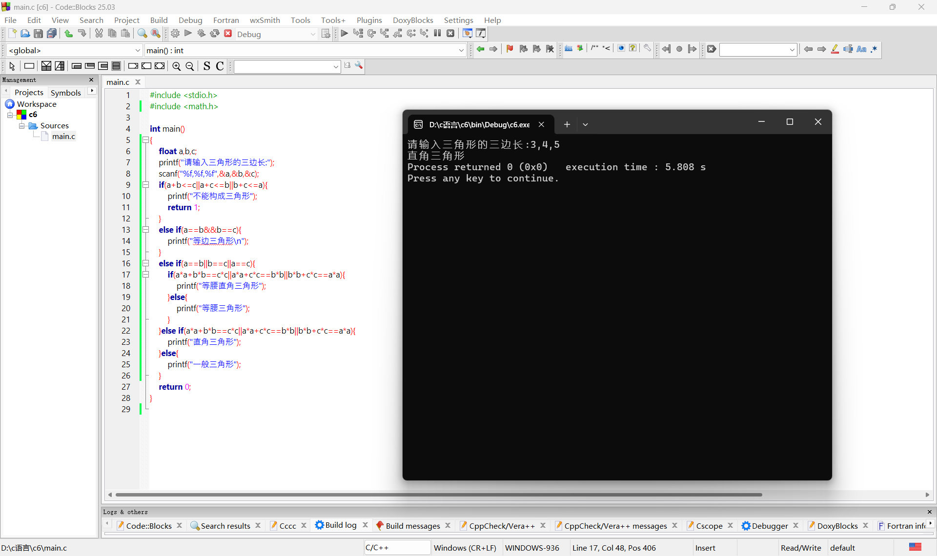Collapse the Sources folder in tree
Screen dimensions: 937x556
[21, 126]
